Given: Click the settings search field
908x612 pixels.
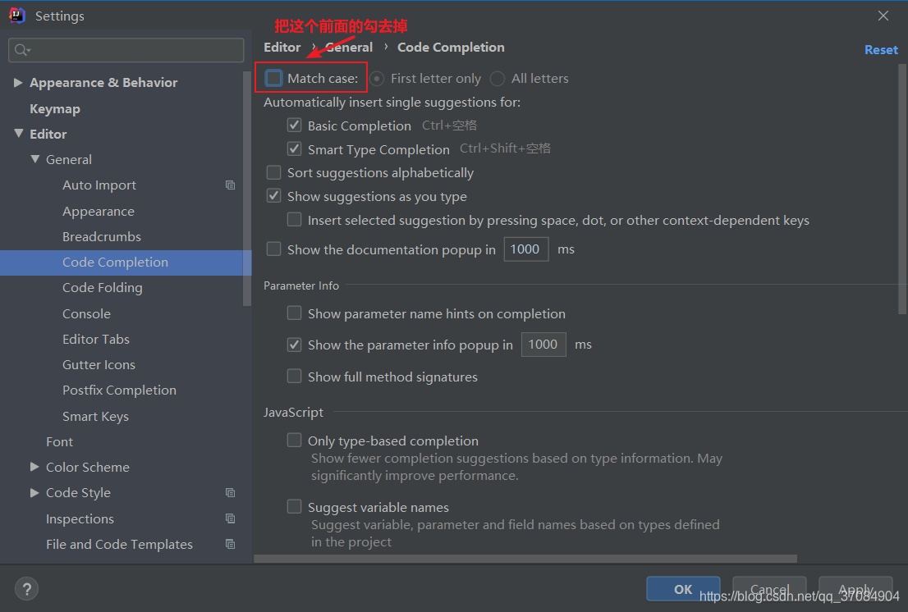Looking at the screenshot, I should click(126, 50).
